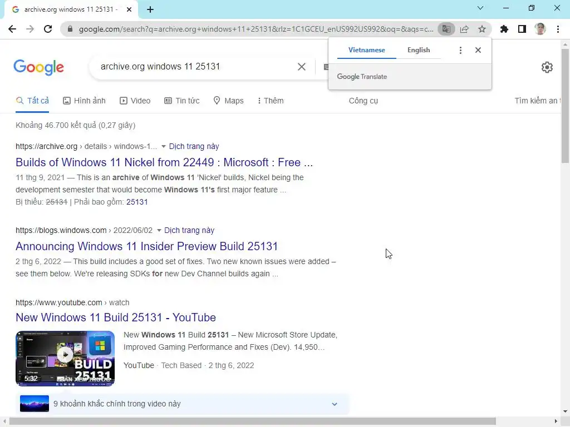Select English tab in the translate popup
Viewport: 570px width, 427px height.
pyautogui.click(x=419, y=50)
